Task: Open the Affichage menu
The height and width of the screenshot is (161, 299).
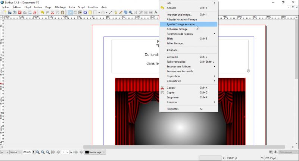Action: click(60, 7)
